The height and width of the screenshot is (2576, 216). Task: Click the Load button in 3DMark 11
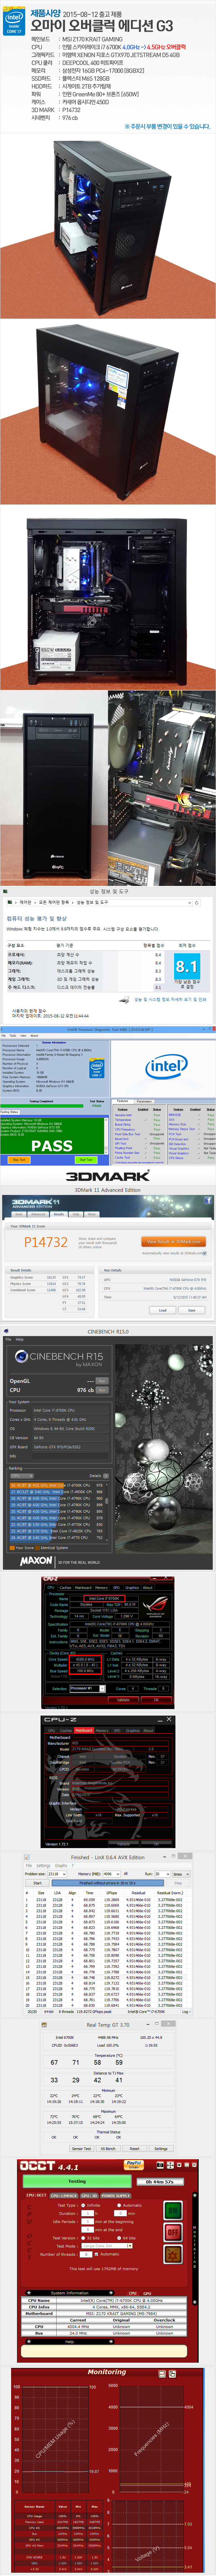click(x=163, y=1310)
